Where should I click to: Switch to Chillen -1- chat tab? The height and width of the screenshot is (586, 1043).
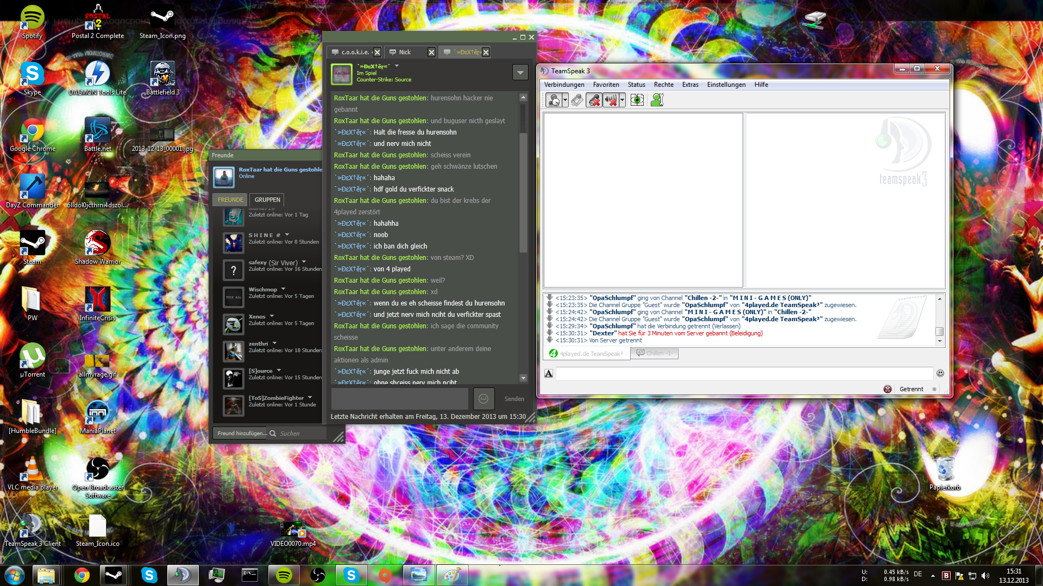tap(655, 353)
